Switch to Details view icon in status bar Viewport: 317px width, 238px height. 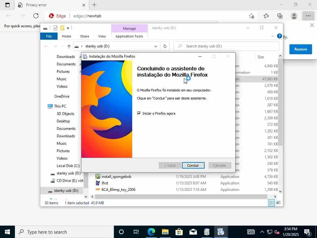click(271, 203)
